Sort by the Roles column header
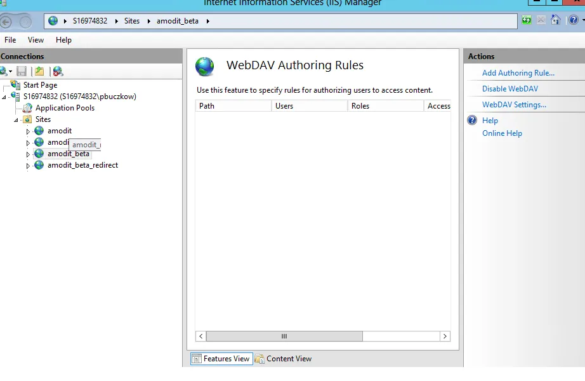Image resolution: width=585 pixels, height=381 pixels. [386, 105]
